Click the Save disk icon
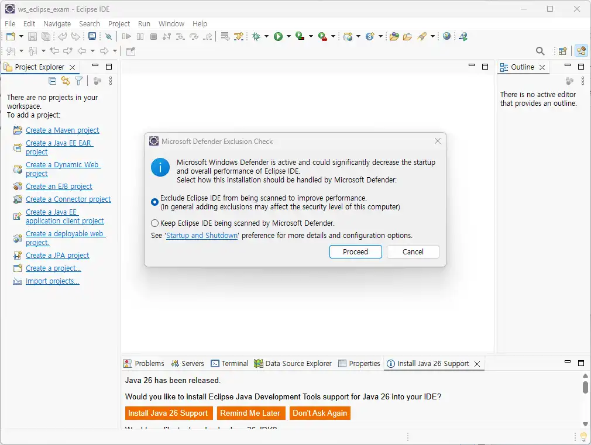 tap(32, 36)
